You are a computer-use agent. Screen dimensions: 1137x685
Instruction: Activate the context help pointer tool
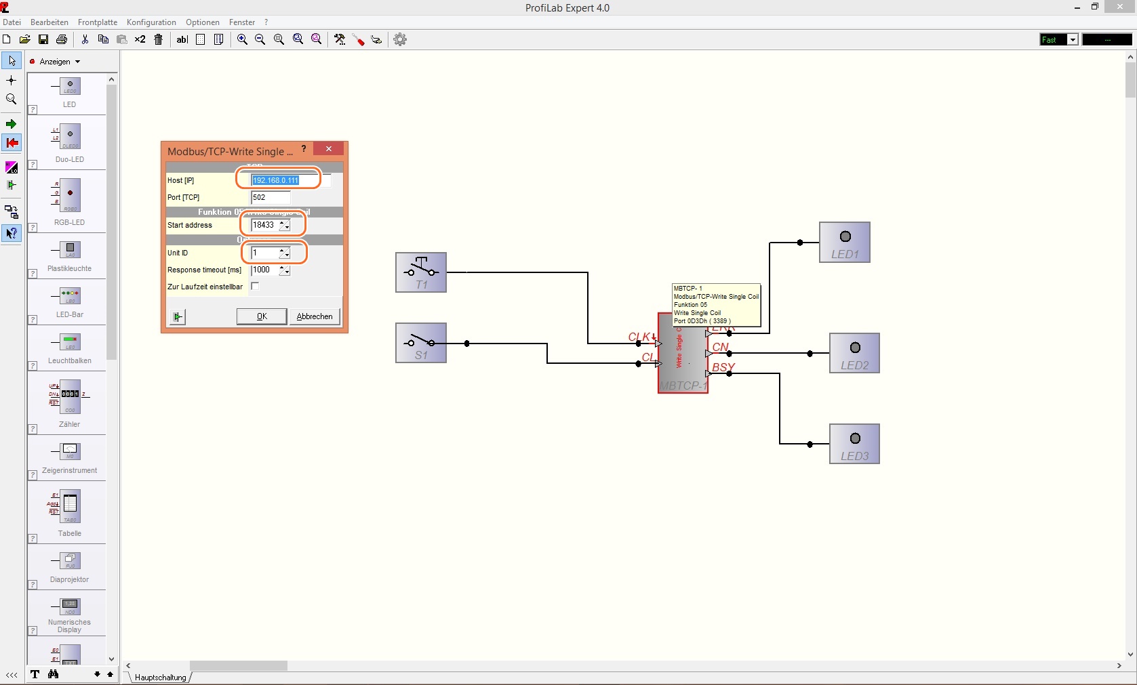tap(12, 233)
